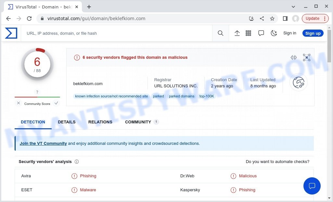
Task: Click the parked domains tag
Action: tap(182, 96)
